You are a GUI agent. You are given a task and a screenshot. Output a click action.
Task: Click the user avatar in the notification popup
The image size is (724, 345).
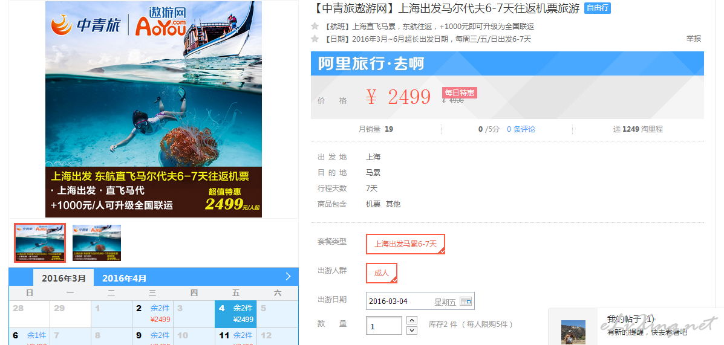click(573, 332)
